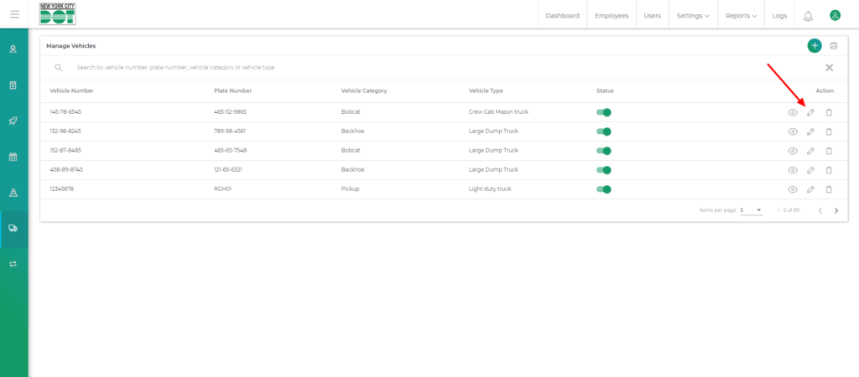The width and height of the screenshot is (859, 377).
Task: Add a new vehicle with plus button
Action: point(814,46)
